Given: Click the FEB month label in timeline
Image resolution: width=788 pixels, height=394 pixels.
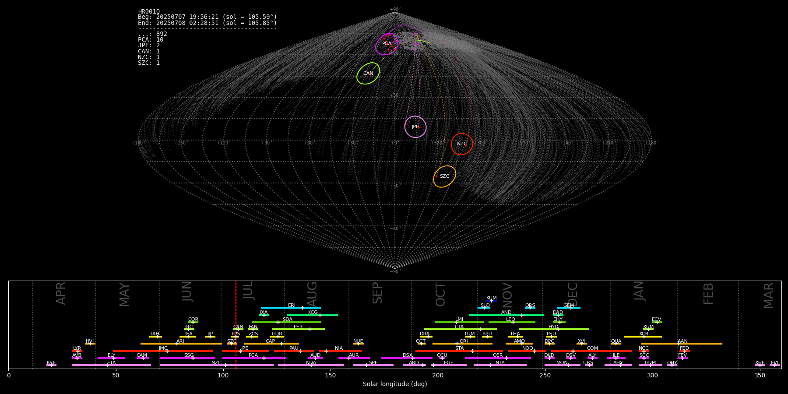Looking at the screenshot, I should coord(708,293).
